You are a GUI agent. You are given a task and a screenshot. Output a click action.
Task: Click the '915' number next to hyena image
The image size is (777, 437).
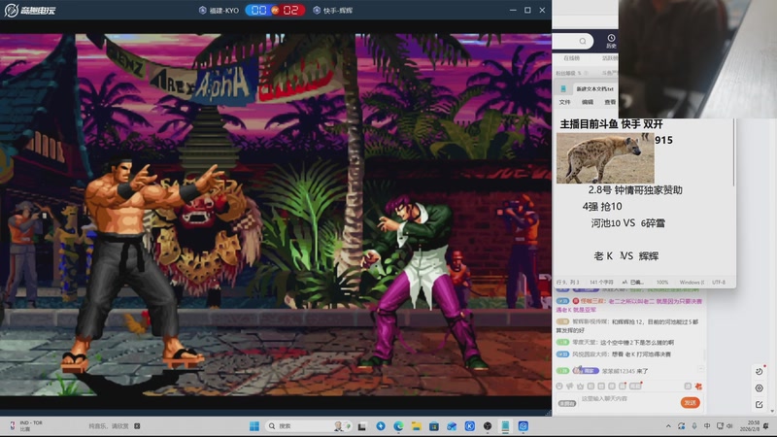point(663,140)
